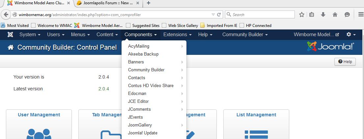Open the Menus dropdown
364x139 pixels.
(x=80, y=35)
